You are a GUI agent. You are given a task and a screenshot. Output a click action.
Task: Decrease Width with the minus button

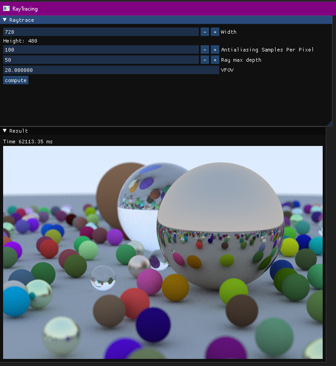click(x=205, y=32)
